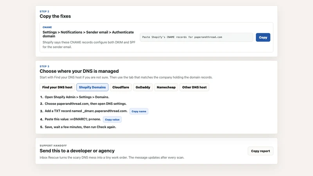Click the STEP 2 label
313x176 pixels.
[x=44, y=11]
